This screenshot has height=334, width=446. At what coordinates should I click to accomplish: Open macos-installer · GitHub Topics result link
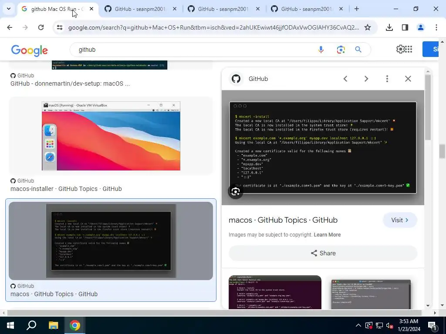coord(66,189)
